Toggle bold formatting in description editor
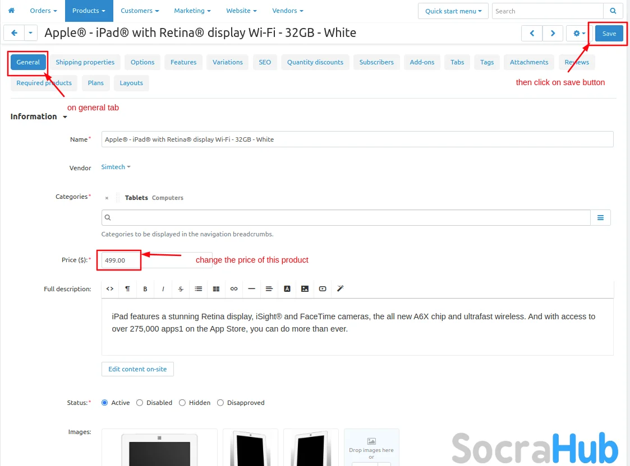This screenshot has width=630, height=466. pyautogui.click(x=145, y=289)
